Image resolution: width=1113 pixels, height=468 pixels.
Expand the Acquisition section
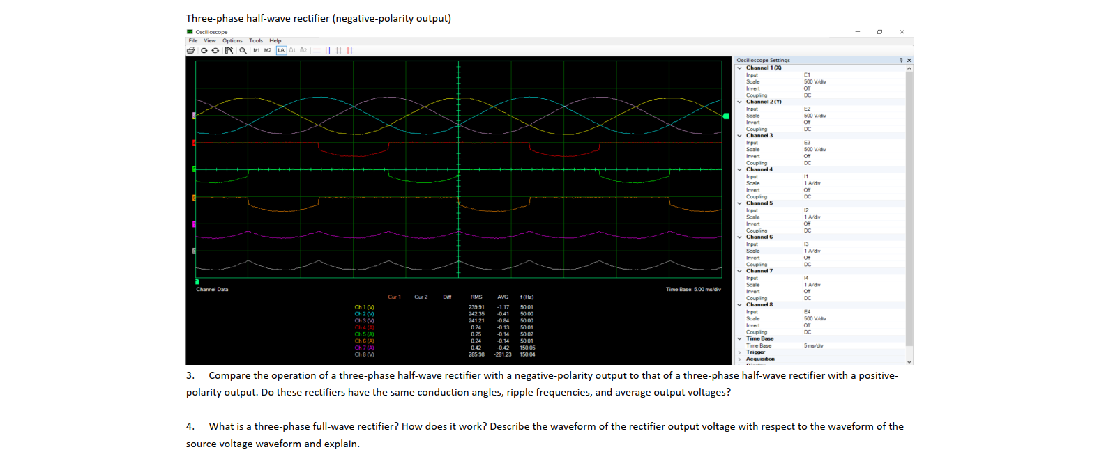point(740,359)
